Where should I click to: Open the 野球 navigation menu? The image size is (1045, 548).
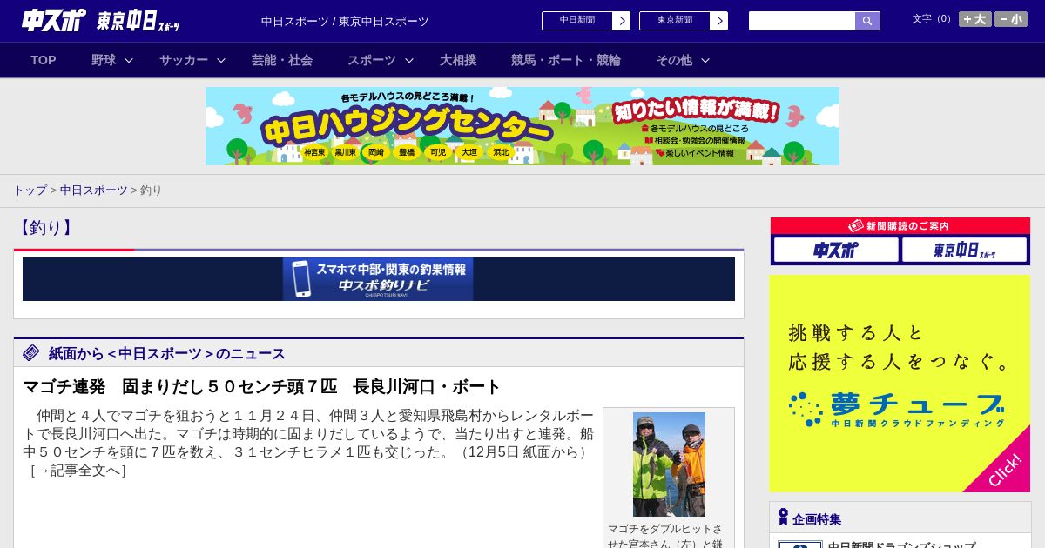(x=104, y=60)
